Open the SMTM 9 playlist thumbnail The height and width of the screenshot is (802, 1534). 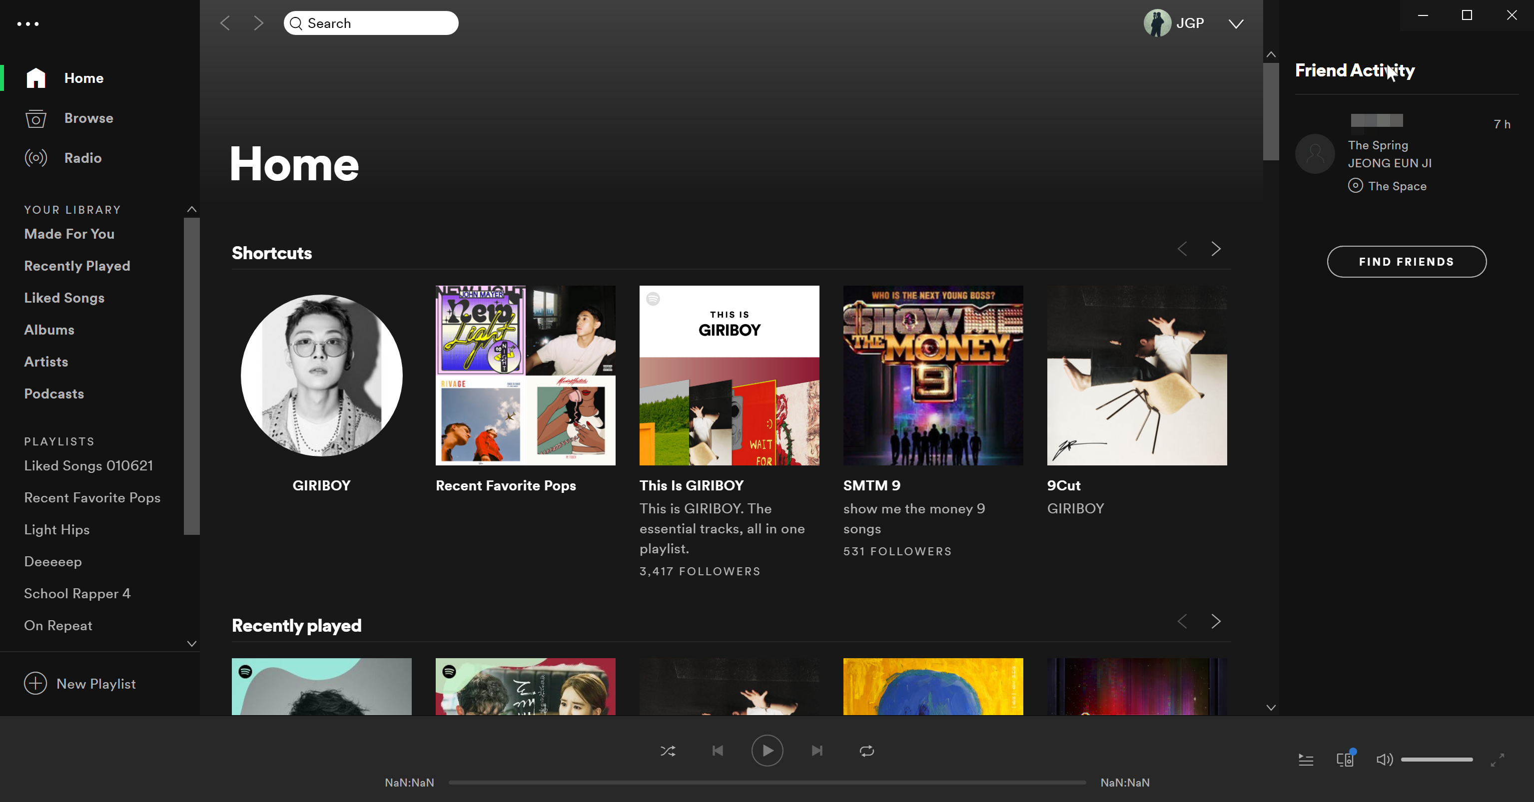click(x=932, y=375)
